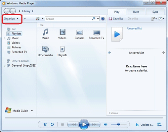Screen dimensions: 168x132
Task: Click the forward navigation button
Action: tap(13, 11)
